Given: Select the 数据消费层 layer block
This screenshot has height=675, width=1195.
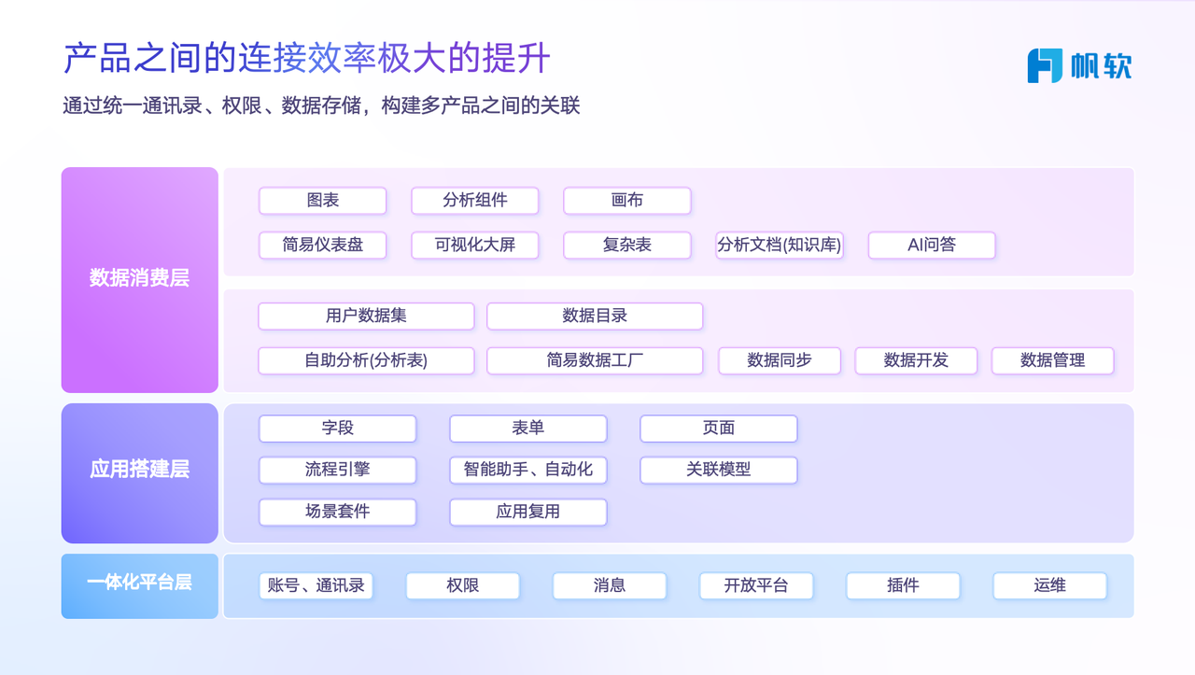Looking at the screenshot, I should (140, 279).
